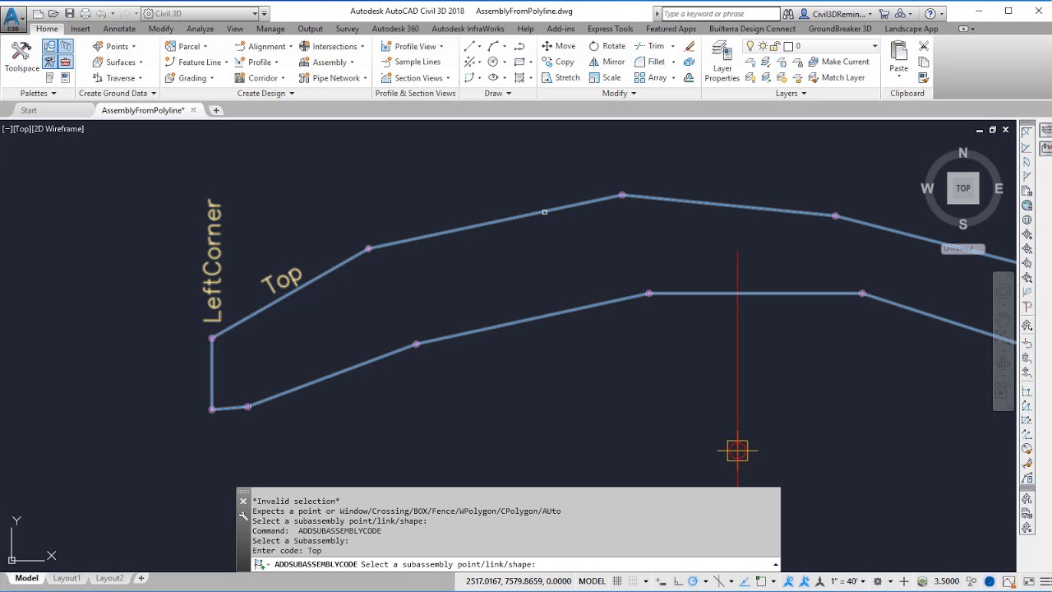The image size is (1052, 592).
Task: Click the TOP face of ViewCube
Action: tap(962, 188)
